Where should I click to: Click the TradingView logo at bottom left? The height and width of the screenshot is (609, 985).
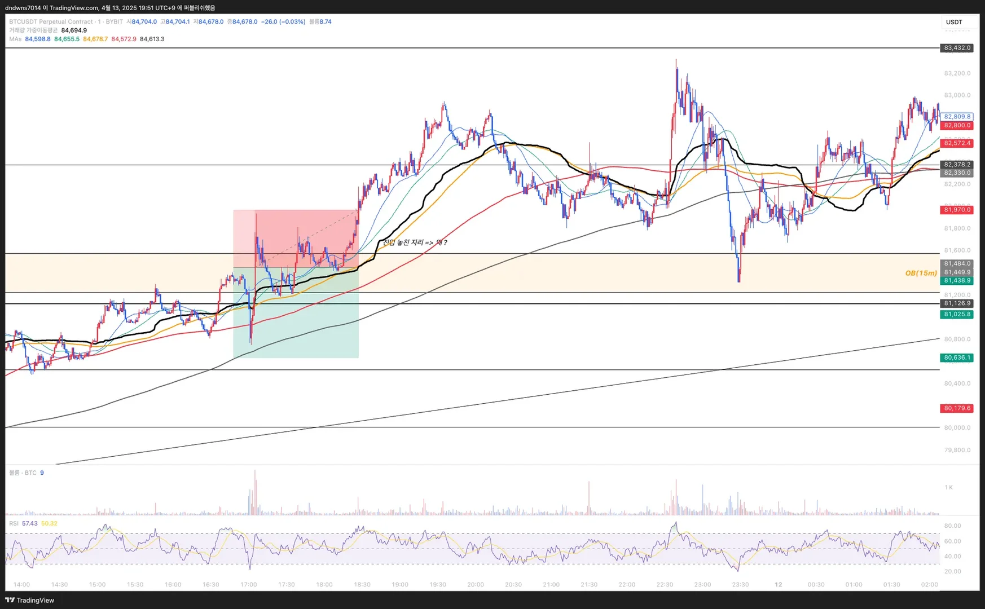(x=29, y=600)
